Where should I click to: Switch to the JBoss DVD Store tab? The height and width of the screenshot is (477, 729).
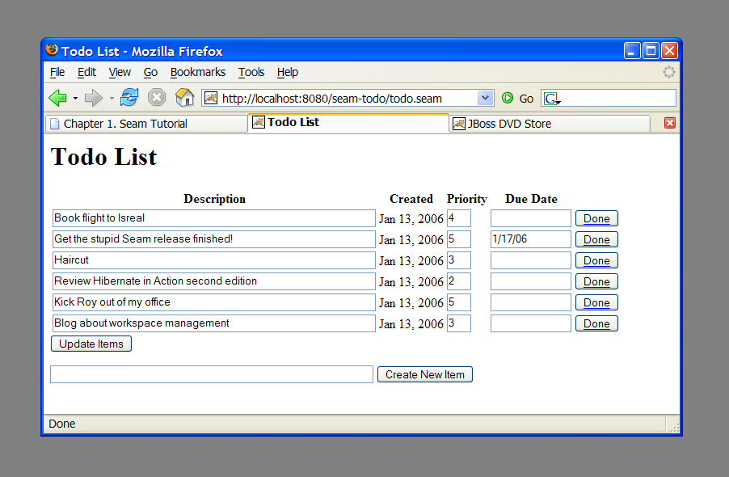(x=550, y=124)
